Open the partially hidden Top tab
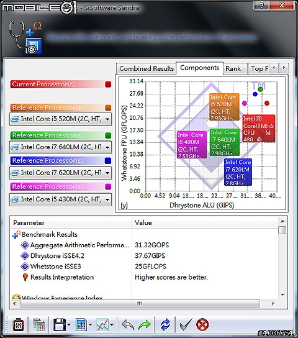This screenshot has width=298, height=338. pyautogui.click(x=259, y=68)
